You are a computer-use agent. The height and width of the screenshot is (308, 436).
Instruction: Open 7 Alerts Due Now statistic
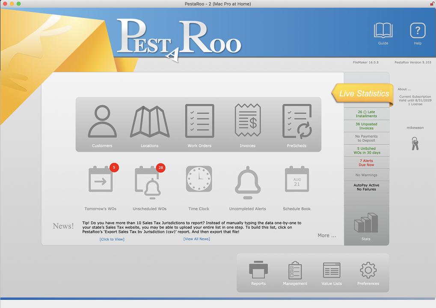[x=367, y=163]
